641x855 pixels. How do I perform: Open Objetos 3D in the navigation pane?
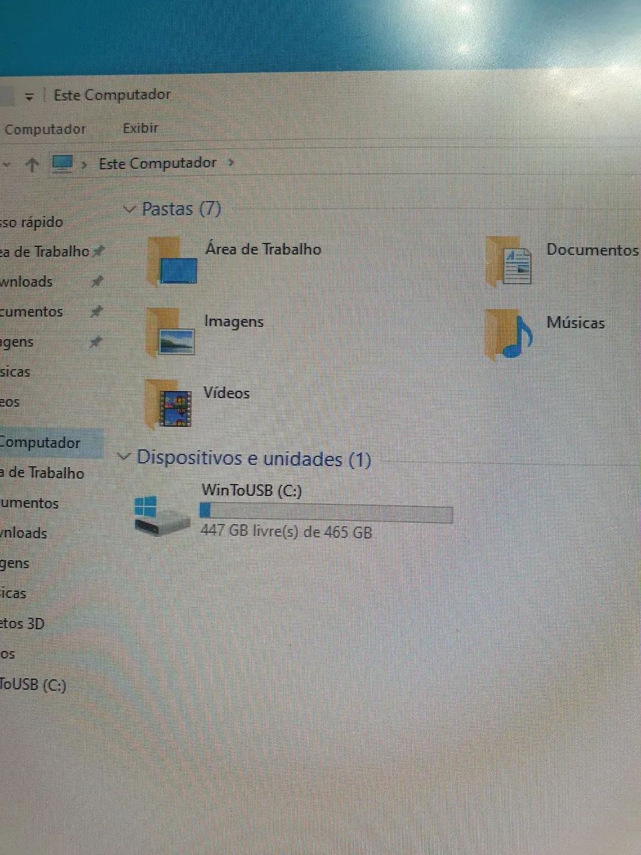tap(22, 623)
